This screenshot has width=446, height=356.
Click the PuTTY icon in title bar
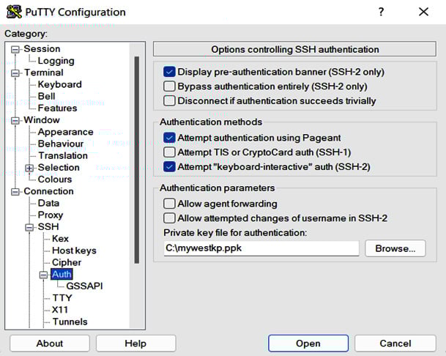tap(14, 12)
